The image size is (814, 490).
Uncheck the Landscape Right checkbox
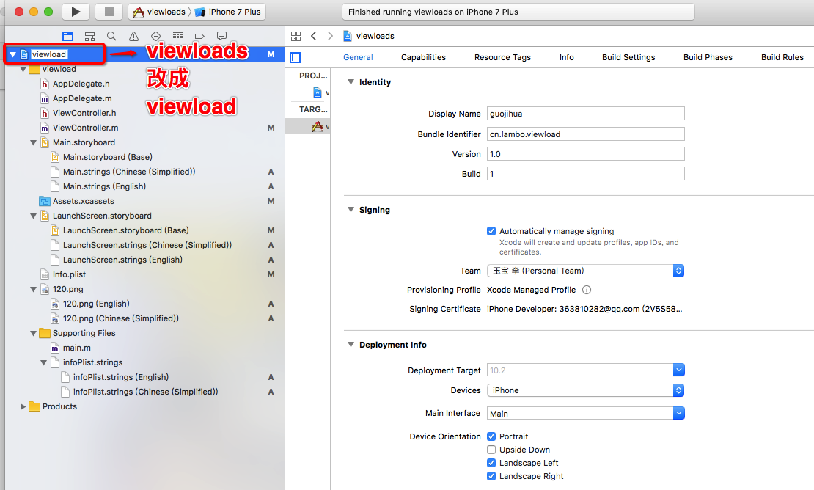click(x=491, y=476)
